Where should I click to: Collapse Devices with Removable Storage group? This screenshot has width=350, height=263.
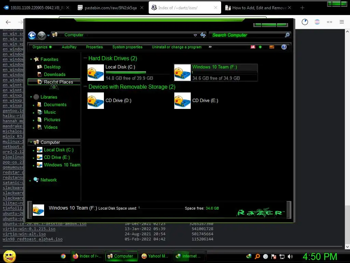(85, 87)
